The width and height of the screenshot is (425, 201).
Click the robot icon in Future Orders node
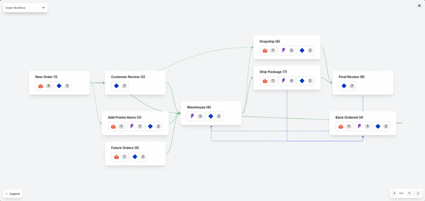pos(117,157)
